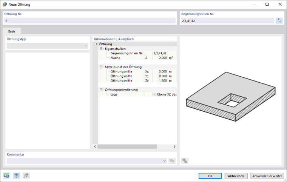Click the app icon in the title bar

[x=5, y=5]
